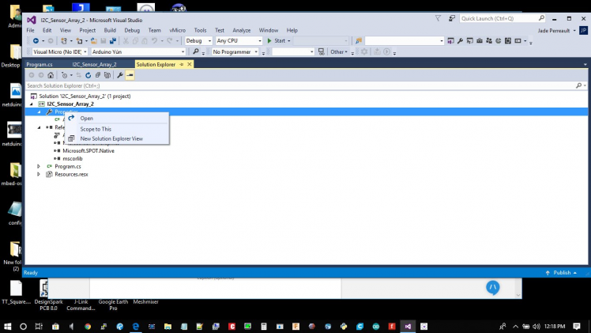The width and height of the screenshot is (591, 333).
Task: Open the vMicro menu
Action: click(177, 30)
